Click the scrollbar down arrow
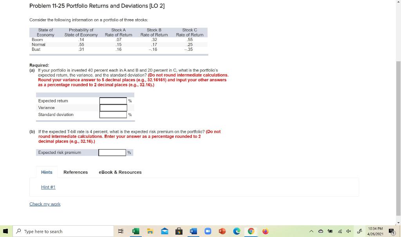This screenshot has height=237, width=401. 398,223
